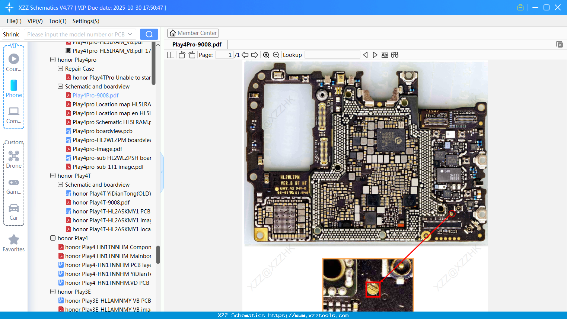The width and height of the screenshot is (567, 319).
Task: Open the Game console category
Action: tap(14, 187)
